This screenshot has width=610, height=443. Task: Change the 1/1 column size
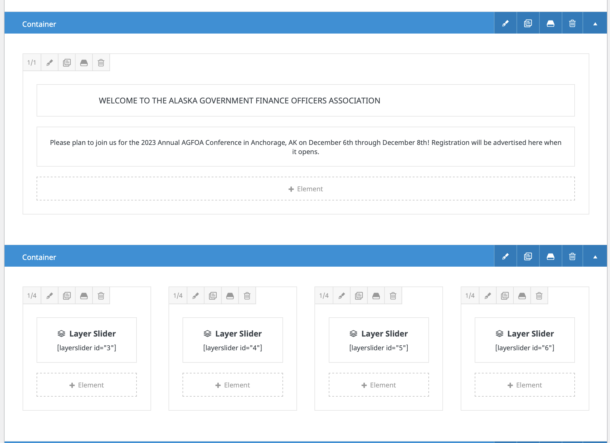point(32,63)
